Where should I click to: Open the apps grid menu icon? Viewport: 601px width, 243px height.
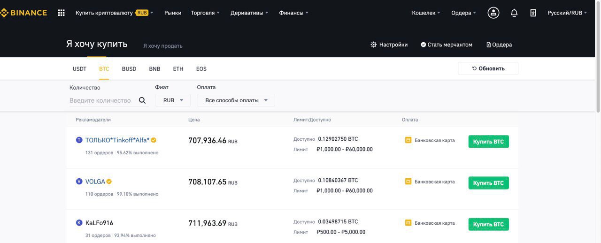click(61, 13)
